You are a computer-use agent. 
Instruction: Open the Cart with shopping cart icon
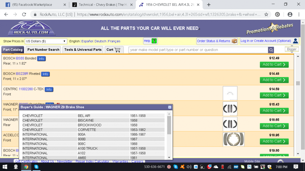114,50
